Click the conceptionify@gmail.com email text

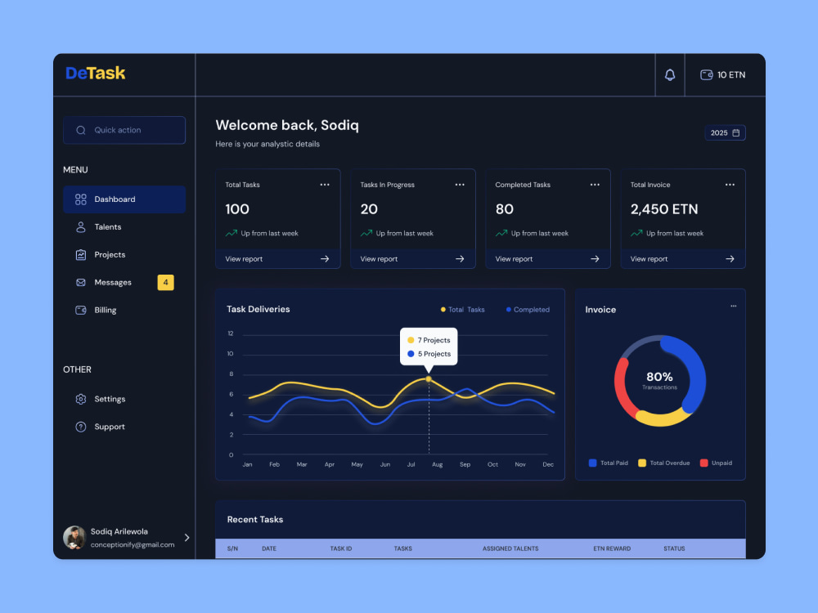(x=133, y=544)
